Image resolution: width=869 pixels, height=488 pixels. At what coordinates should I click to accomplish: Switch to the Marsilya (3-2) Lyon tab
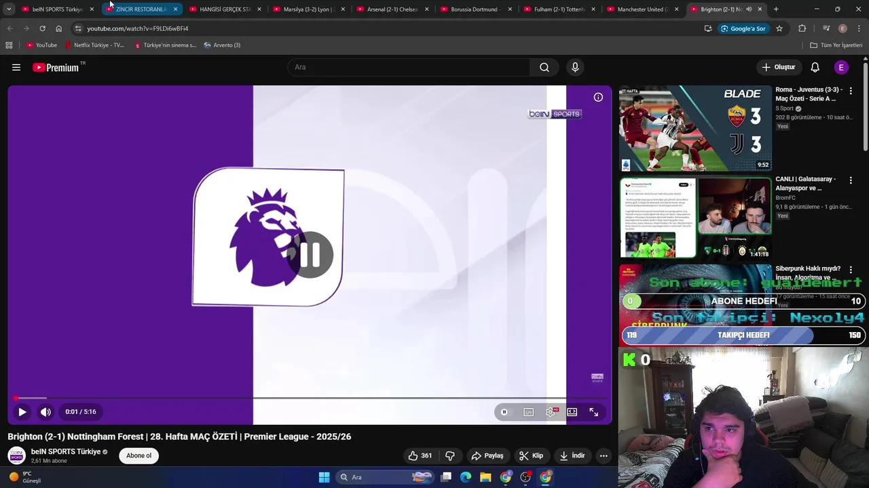click(x=308, y=9)
